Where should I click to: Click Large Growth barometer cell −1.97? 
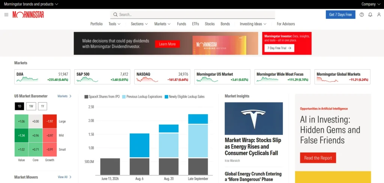point(50,121)
